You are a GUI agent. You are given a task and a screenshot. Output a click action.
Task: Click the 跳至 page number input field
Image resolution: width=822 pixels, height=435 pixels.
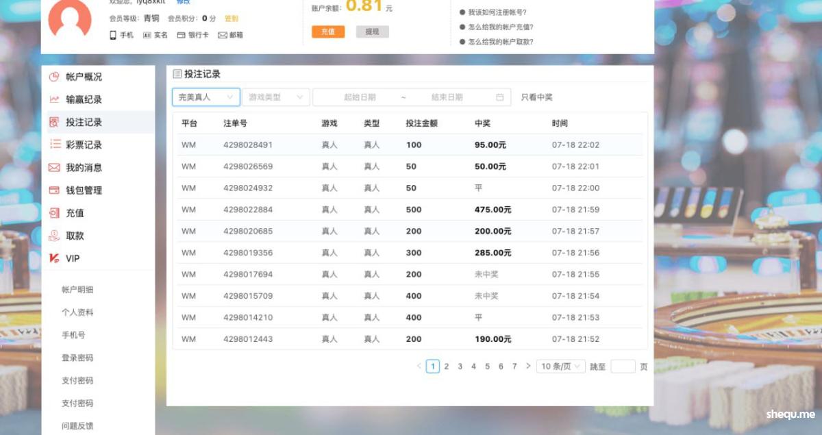623,366
